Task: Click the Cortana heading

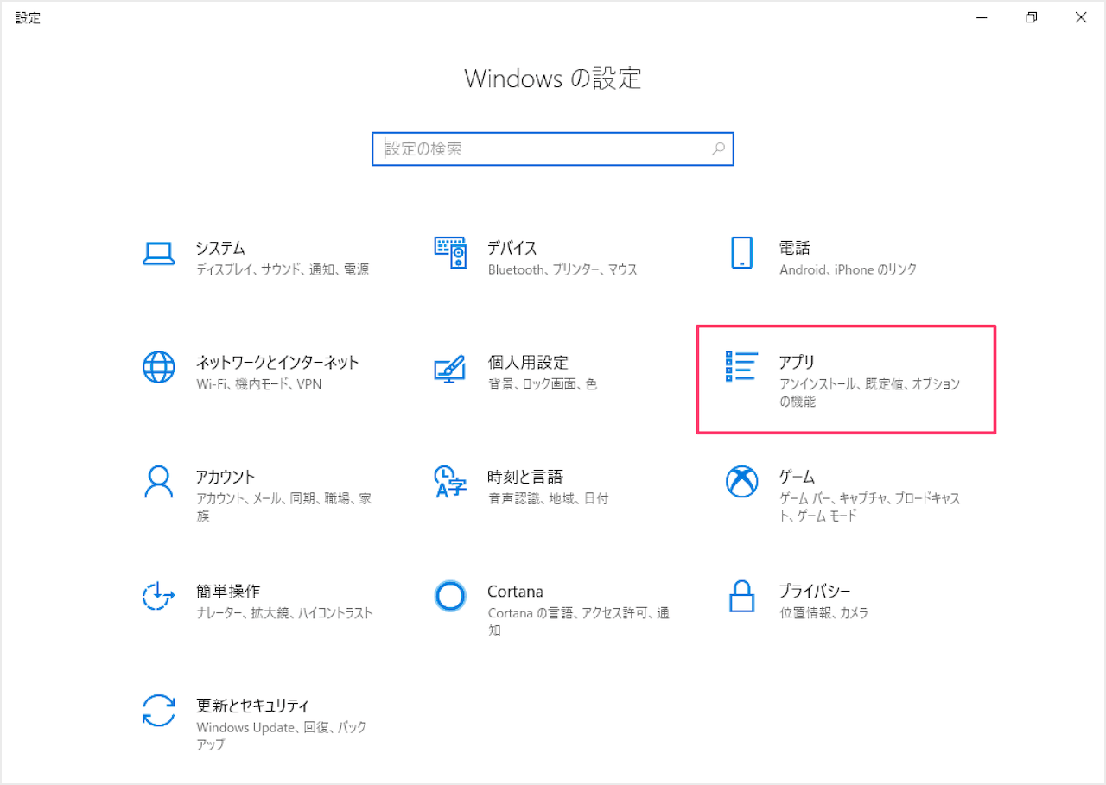Action: point(515,592)
